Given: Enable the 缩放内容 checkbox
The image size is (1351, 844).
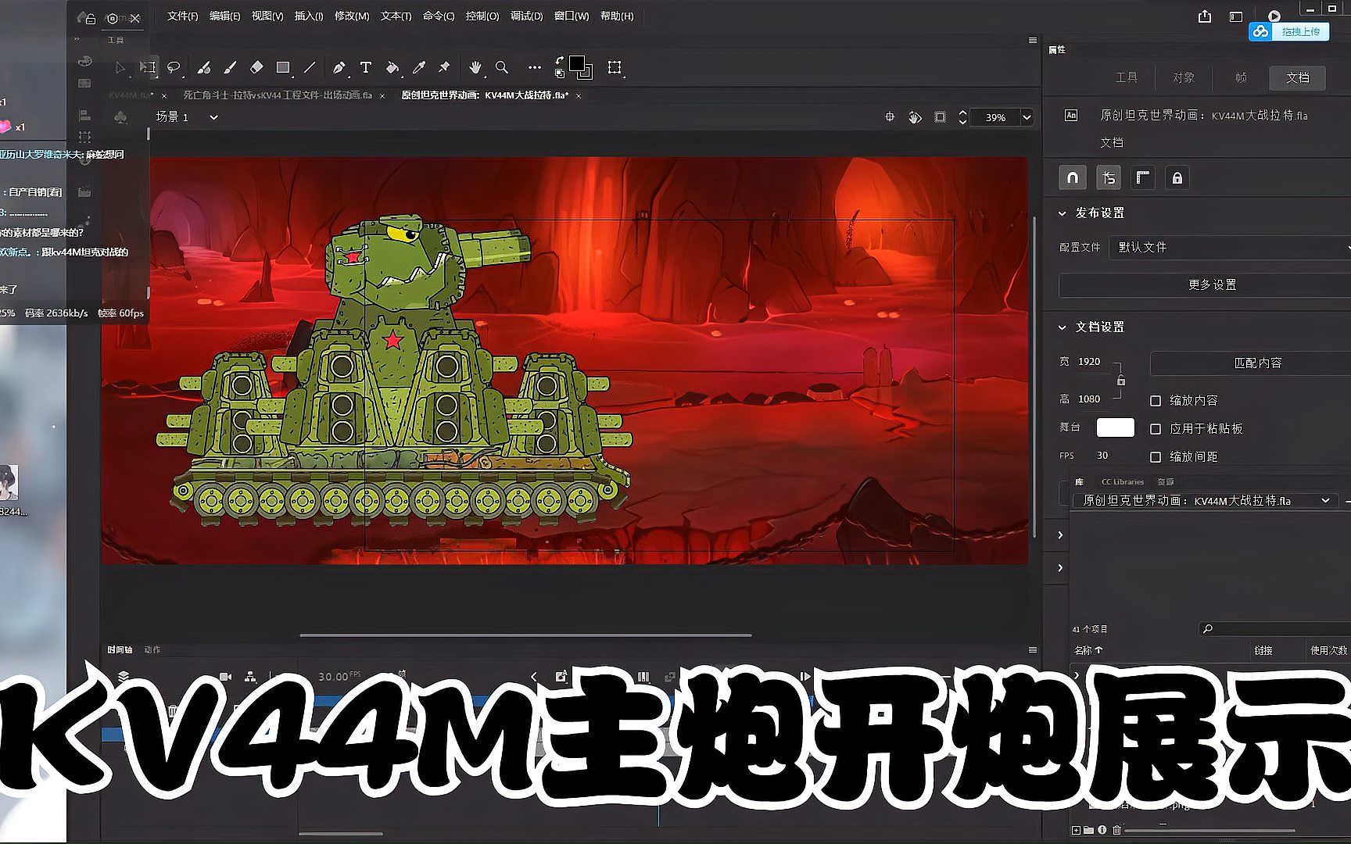Looking at the screenshot, I should click(1156, 401).
